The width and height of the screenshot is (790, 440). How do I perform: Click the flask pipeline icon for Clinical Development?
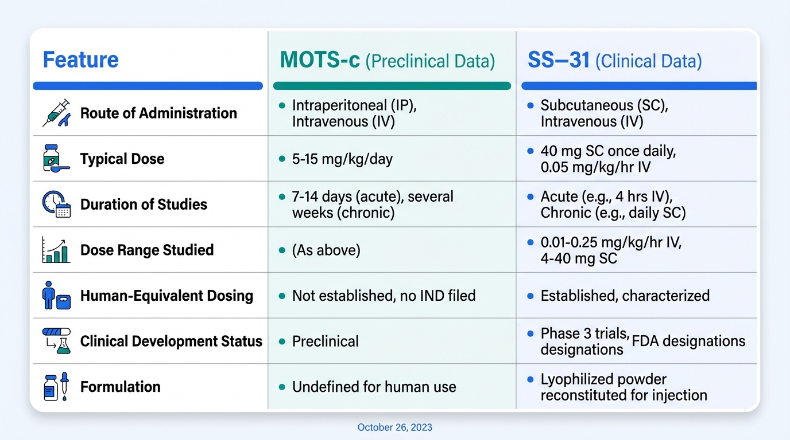56,341
